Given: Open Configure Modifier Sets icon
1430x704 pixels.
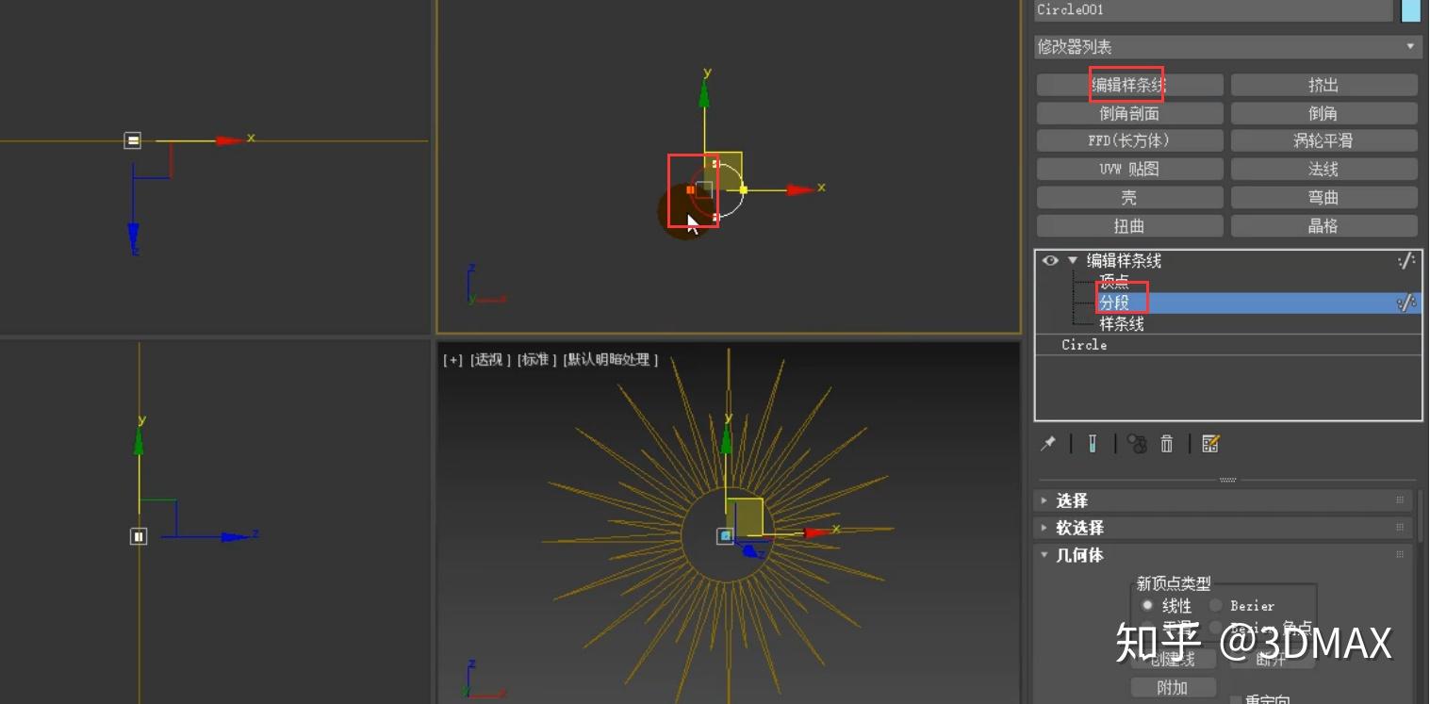Looking at the screenshot, I should 1211,443.
